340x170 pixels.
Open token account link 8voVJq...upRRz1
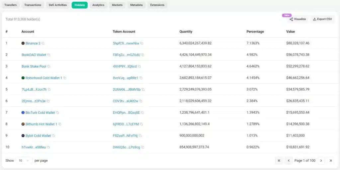[x=126, y=78]
